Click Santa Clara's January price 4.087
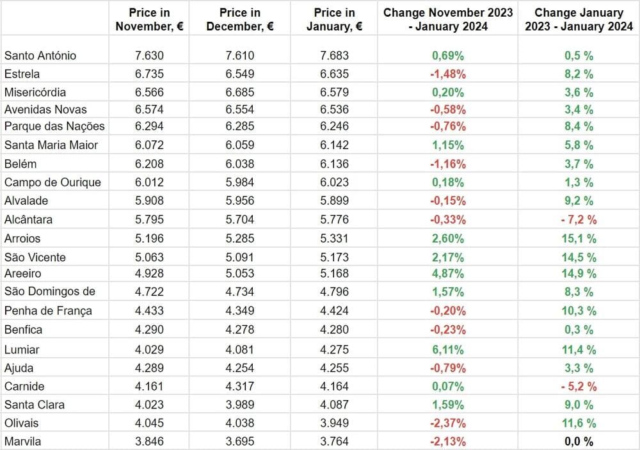Screen dimensions: 640x450 tap(335, 405)
